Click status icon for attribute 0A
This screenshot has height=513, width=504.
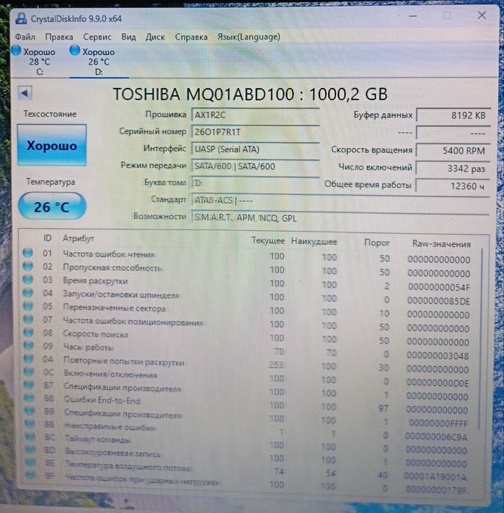click(x=29, y=358)
